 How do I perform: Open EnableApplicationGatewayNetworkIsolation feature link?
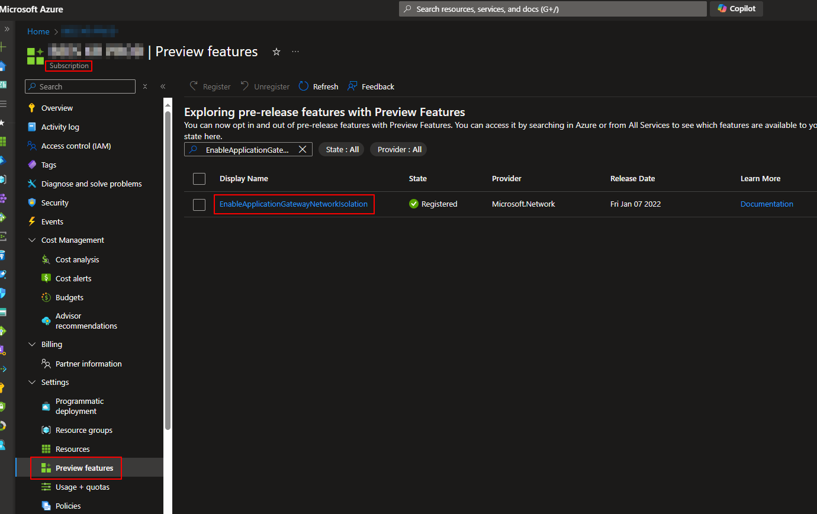(294, 204)
